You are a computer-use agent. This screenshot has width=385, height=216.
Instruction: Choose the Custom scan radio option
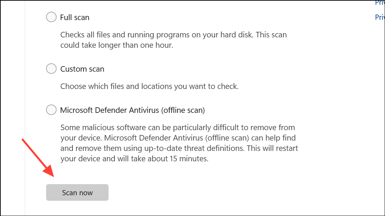[x=51, y=69]
